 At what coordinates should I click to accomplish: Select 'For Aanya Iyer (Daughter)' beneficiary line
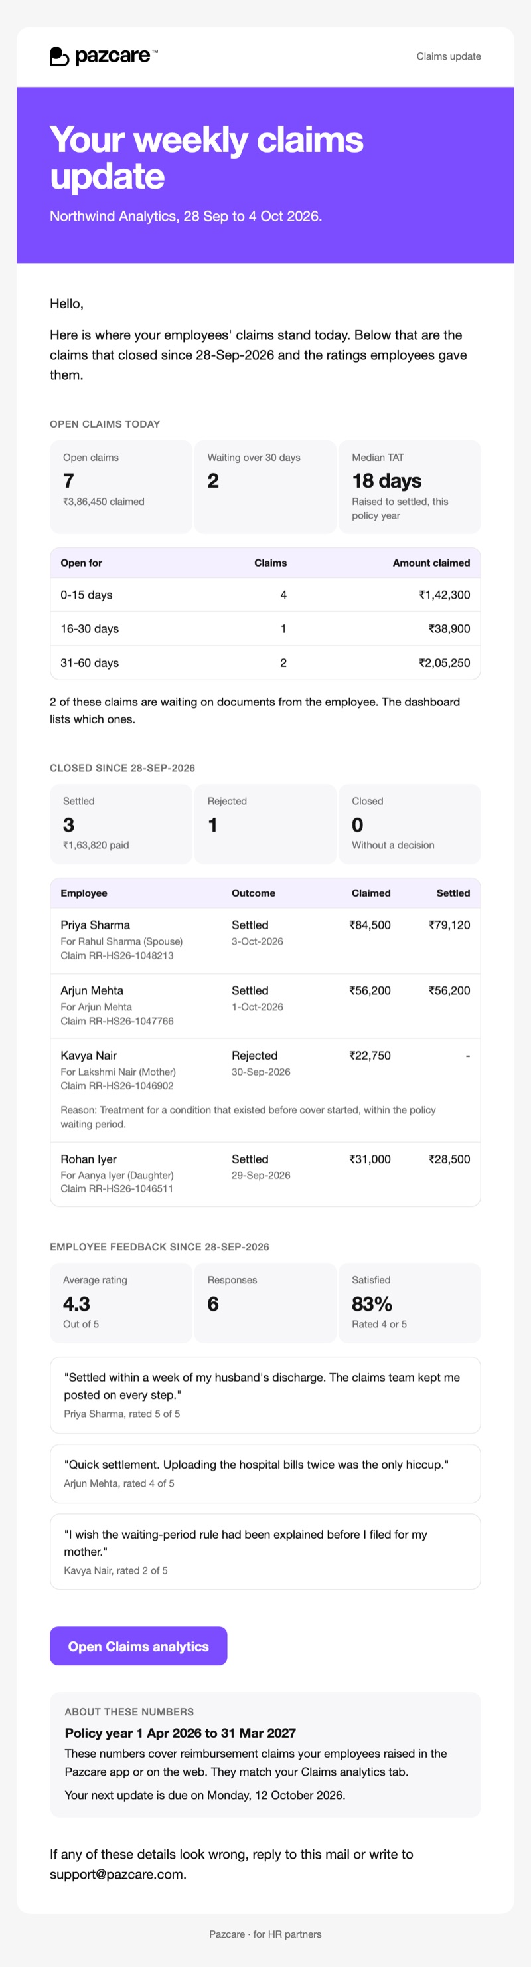pos(117,1176)
